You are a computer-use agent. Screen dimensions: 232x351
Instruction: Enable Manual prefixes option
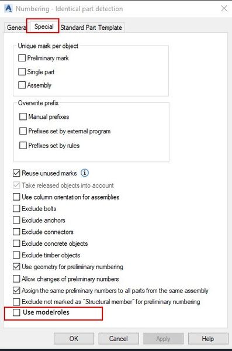pos(23,116)
